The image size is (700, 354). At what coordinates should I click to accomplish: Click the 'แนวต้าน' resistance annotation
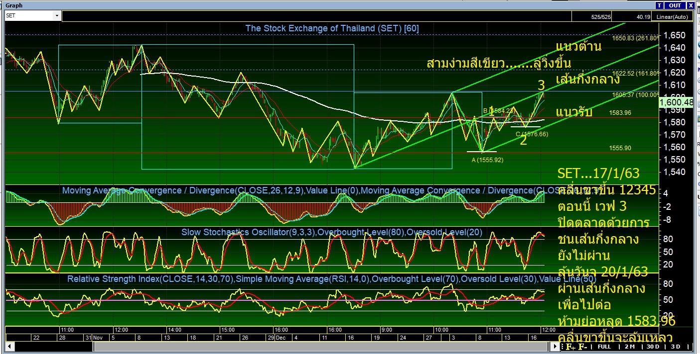tap(578, 46)
